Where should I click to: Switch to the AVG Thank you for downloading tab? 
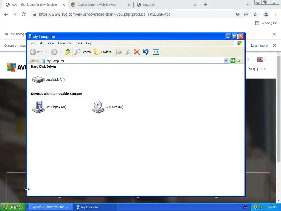pyautogui.click(x=34, y=5)
